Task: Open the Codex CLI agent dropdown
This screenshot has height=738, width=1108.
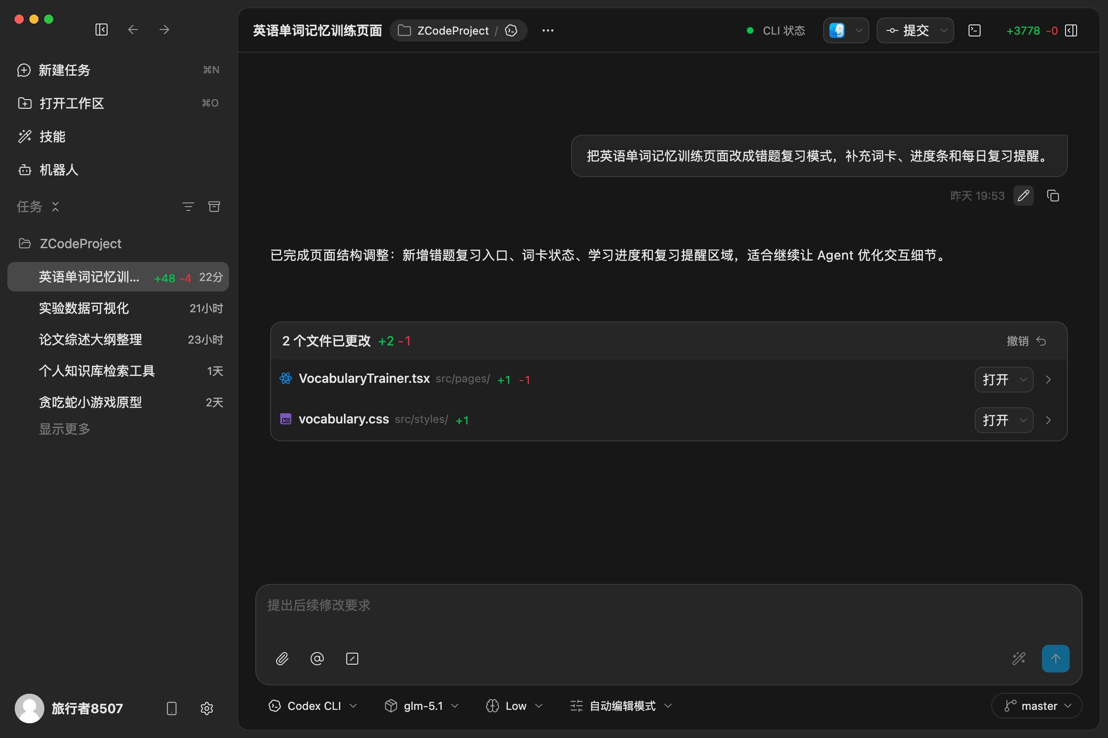Action: [x=313, y=706]
